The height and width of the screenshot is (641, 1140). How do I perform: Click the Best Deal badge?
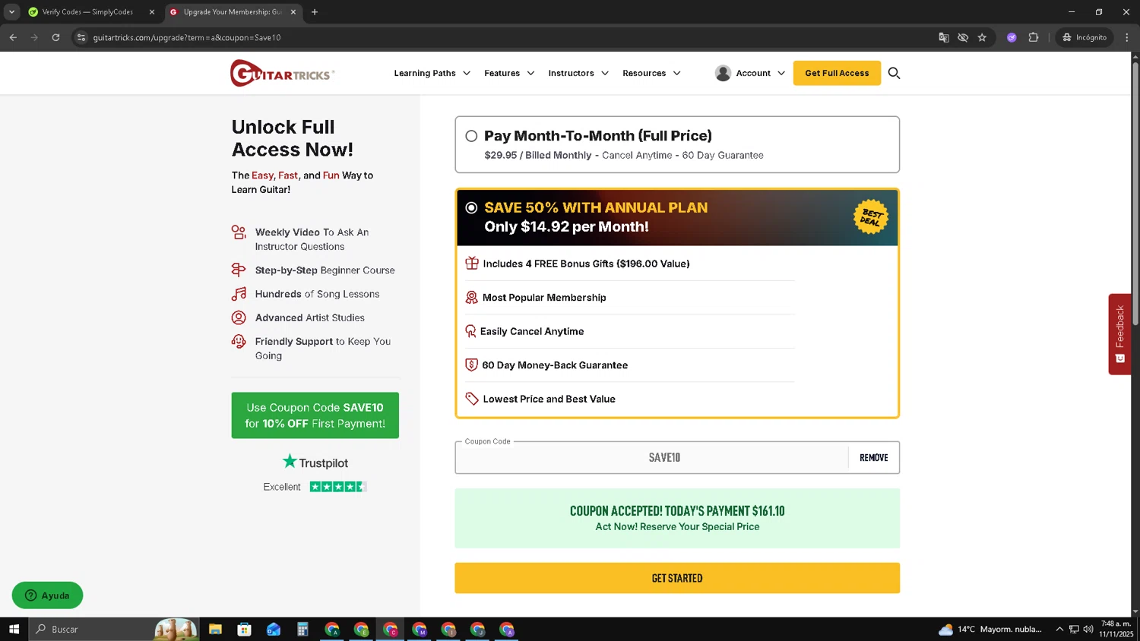[x=871, y=217]
